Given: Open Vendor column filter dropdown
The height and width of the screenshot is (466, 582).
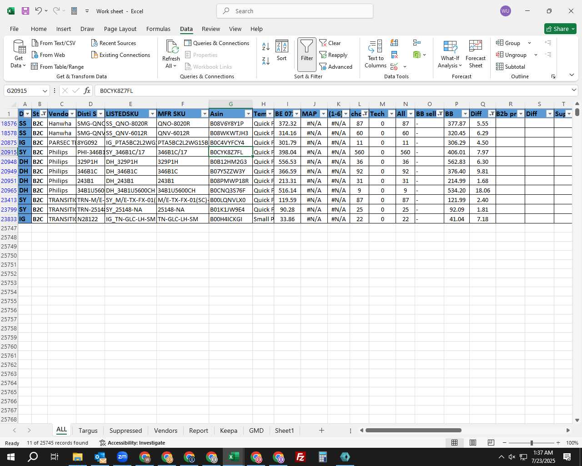Looking at the screenshot, I should [72, 114].
